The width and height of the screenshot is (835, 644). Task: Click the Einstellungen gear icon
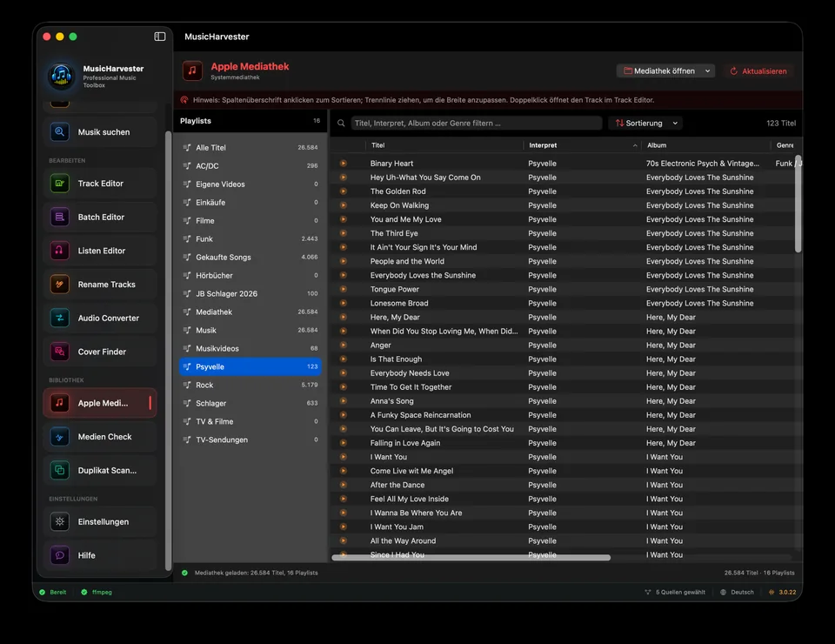pyautogui.click(x=60, y=521)
